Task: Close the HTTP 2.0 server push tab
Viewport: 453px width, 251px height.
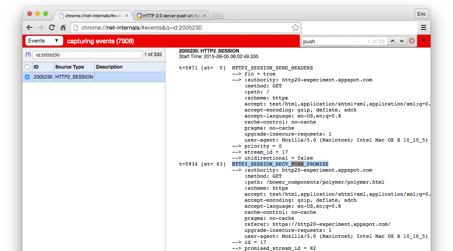Action: [205, 16]
